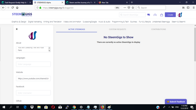Click the Create button

point(170,15)
